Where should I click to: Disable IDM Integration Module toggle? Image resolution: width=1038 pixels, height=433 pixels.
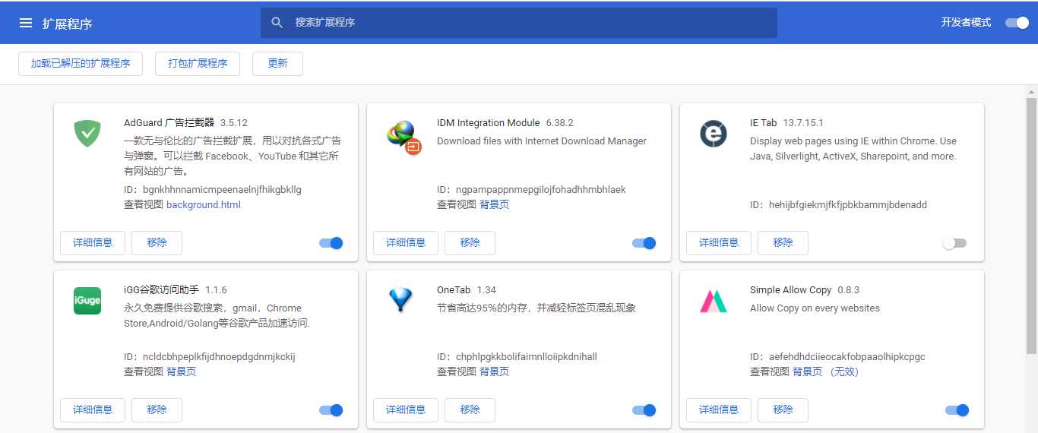(x=644, y=243)
